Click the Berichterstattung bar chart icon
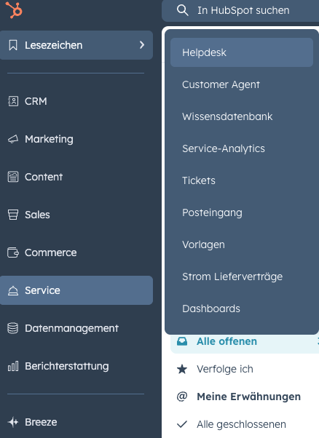Image resolution: width=319 pixels, height=438 pixels. [x=13, y=366]
